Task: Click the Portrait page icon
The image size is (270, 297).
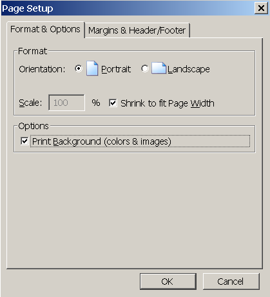Action: coord(92,68)
